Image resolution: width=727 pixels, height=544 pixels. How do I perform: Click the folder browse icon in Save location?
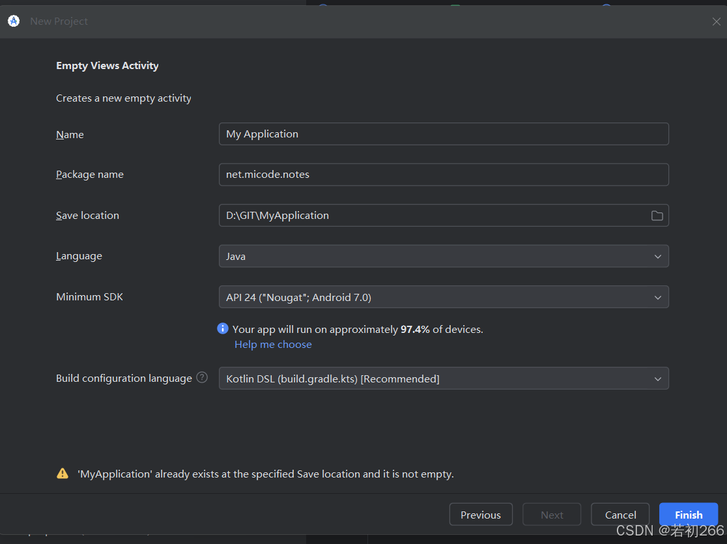[657, 216]
